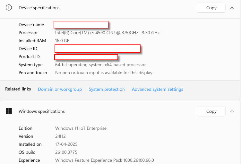Image resolution: width=241 pixels, height=164 pixels.
Task: Click the OS build value 26100.3775
Action: click(x=66, y=152)
